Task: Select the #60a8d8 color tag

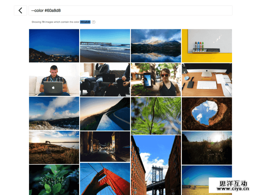Action: coord(85,22)
